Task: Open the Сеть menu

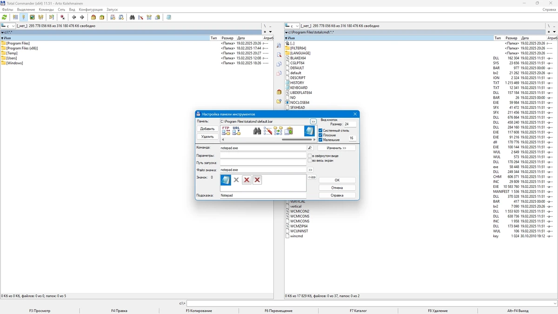Action: pyautogui.click(x=61, y=9)
